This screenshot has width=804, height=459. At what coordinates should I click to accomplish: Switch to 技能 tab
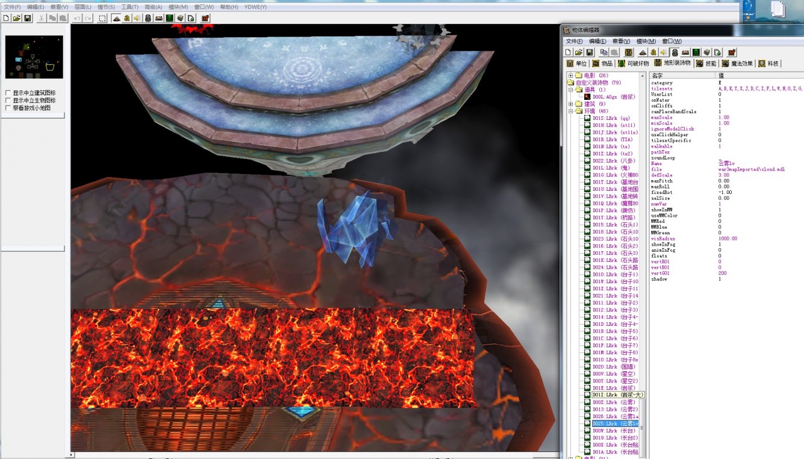706,63
